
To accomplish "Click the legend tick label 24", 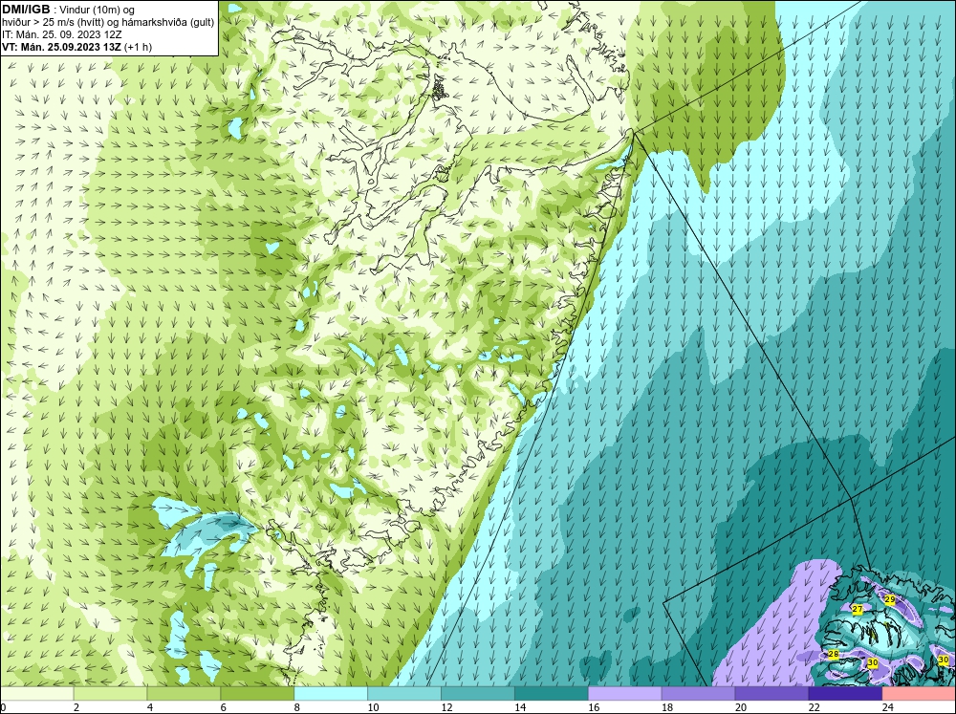I will pos(888,707).
